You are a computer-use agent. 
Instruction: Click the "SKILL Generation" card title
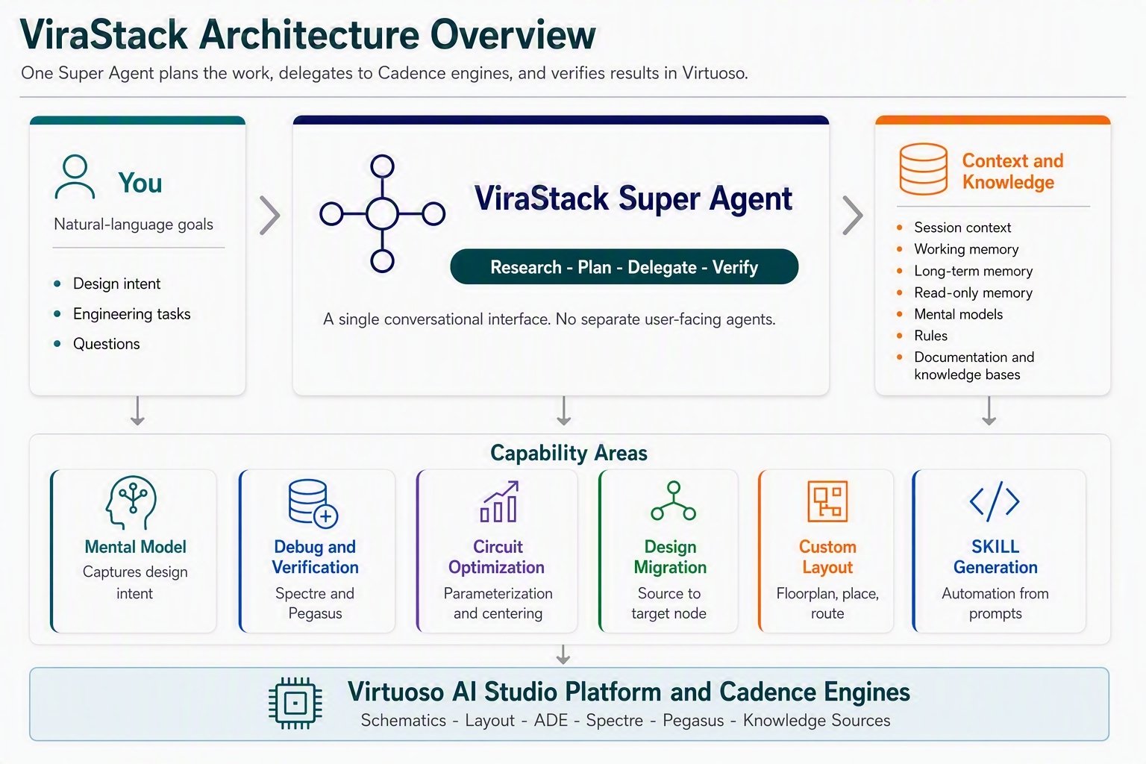click(995, 557)
